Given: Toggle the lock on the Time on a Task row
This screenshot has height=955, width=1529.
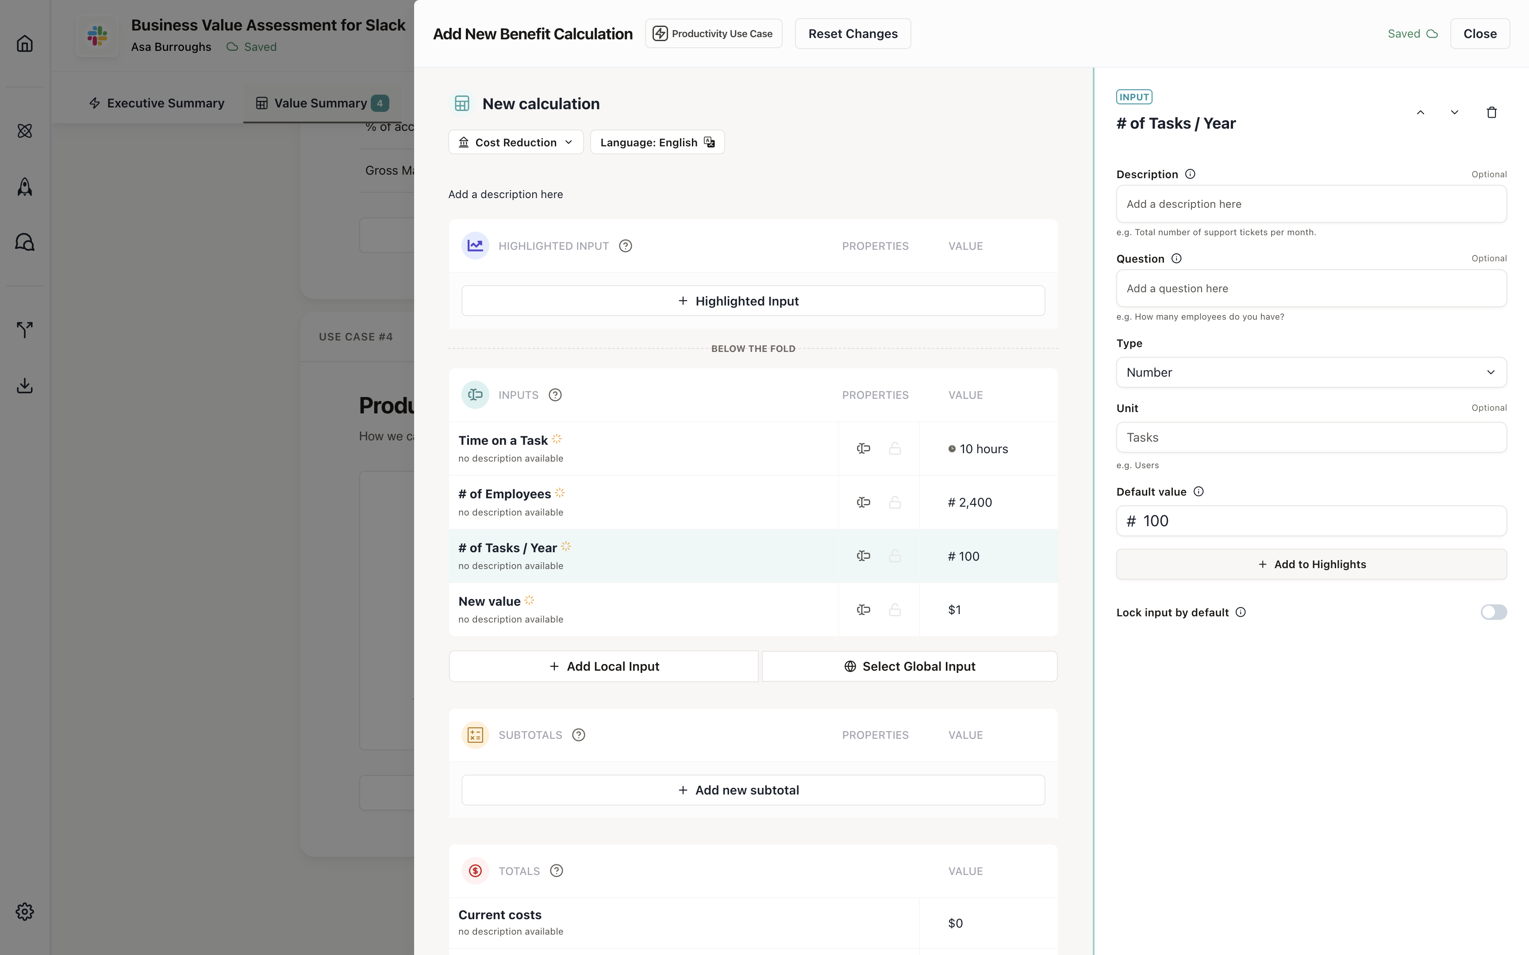Looking at the screenshot, I should (895, 448).
